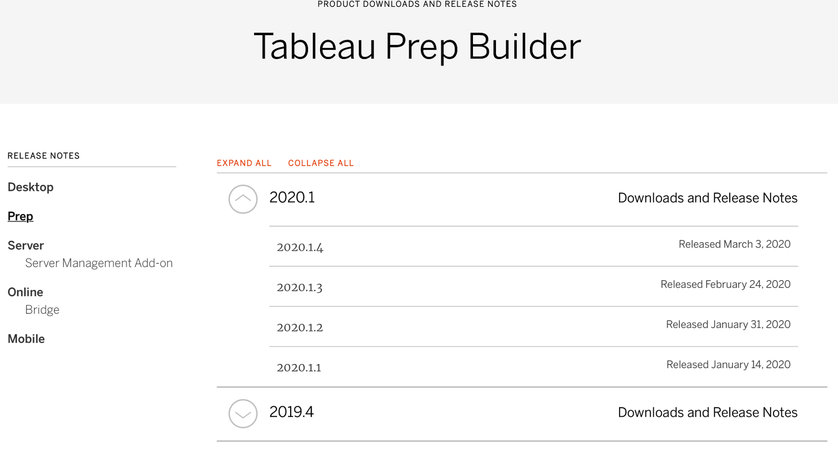The height and width of the screenshot is (452, 838).
Task: Click Downloads and Release Notes for 2019.4
Action: pyautogui.click(x=708, y=412)
